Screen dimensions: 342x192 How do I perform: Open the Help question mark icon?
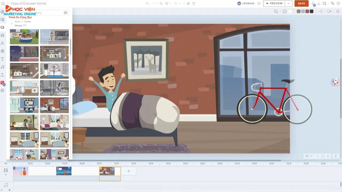coord(338,3)
